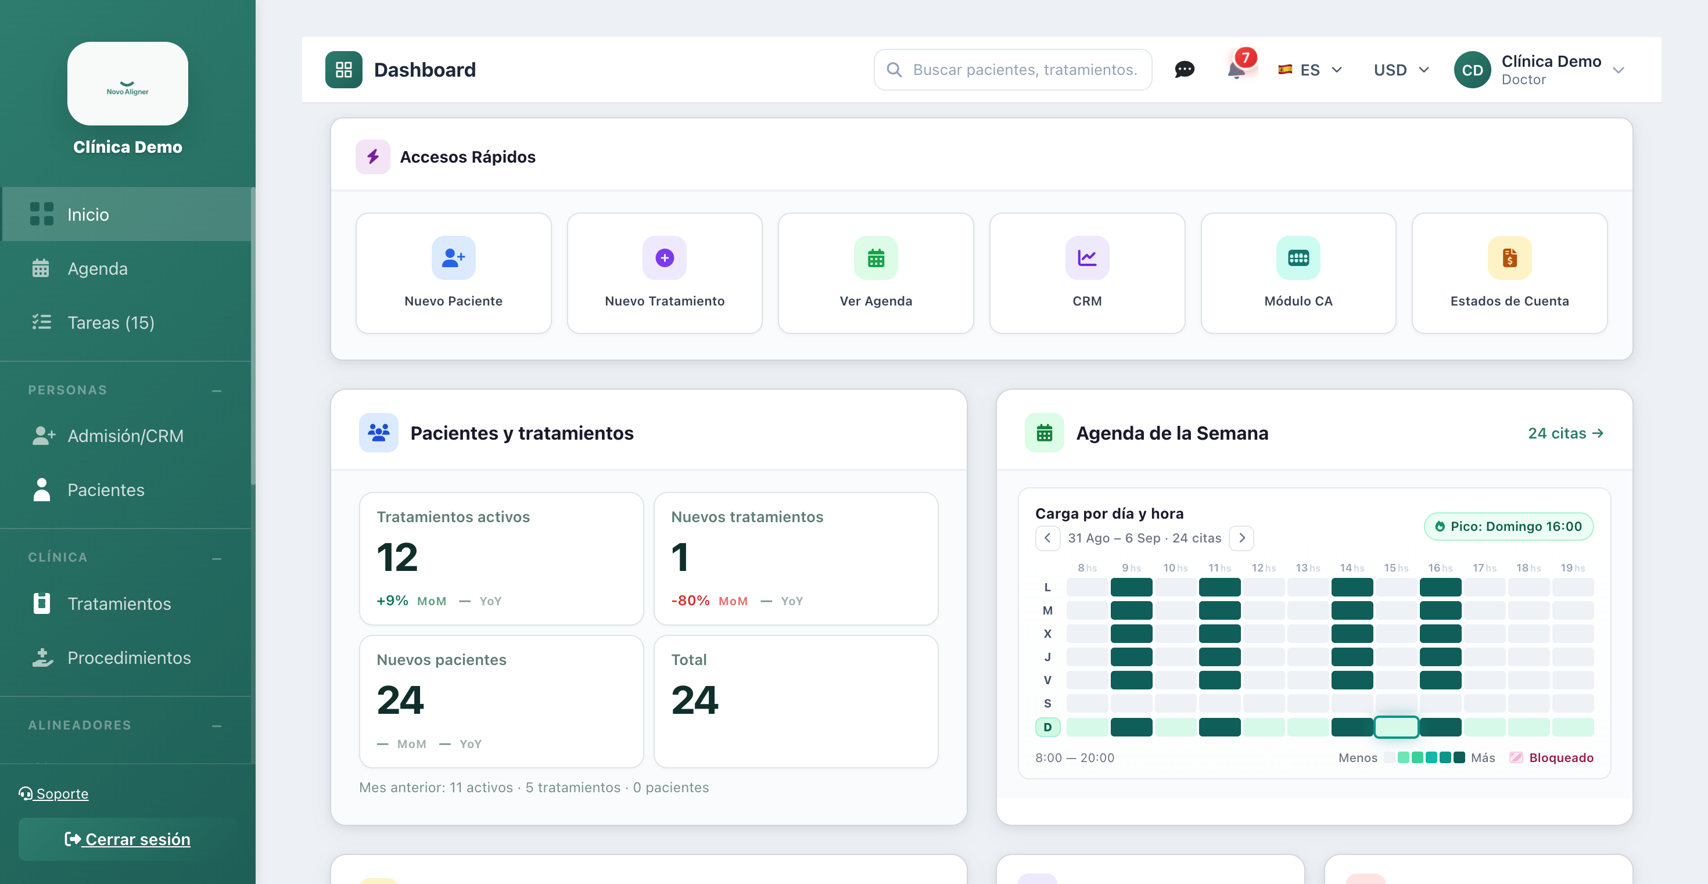Click the Nuevo Paciente quick access icon
Screen dimensions: 1708x884
tap(454, 258)
